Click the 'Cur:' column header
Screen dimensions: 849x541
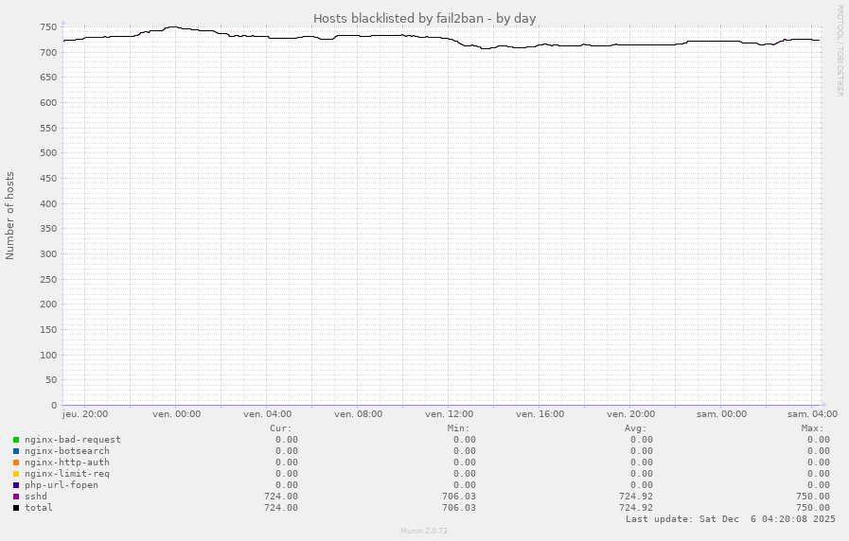coord(280,428)
